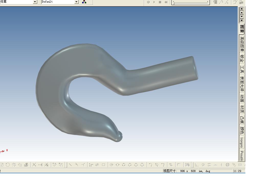
Task: Open the Ironpro catalog tab
Action: tap(242, 143)
